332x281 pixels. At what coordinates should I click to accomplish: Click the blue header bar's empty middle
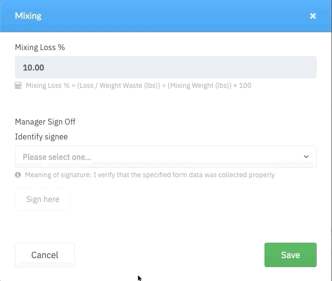pyautogui.click(x=168, y=16)
